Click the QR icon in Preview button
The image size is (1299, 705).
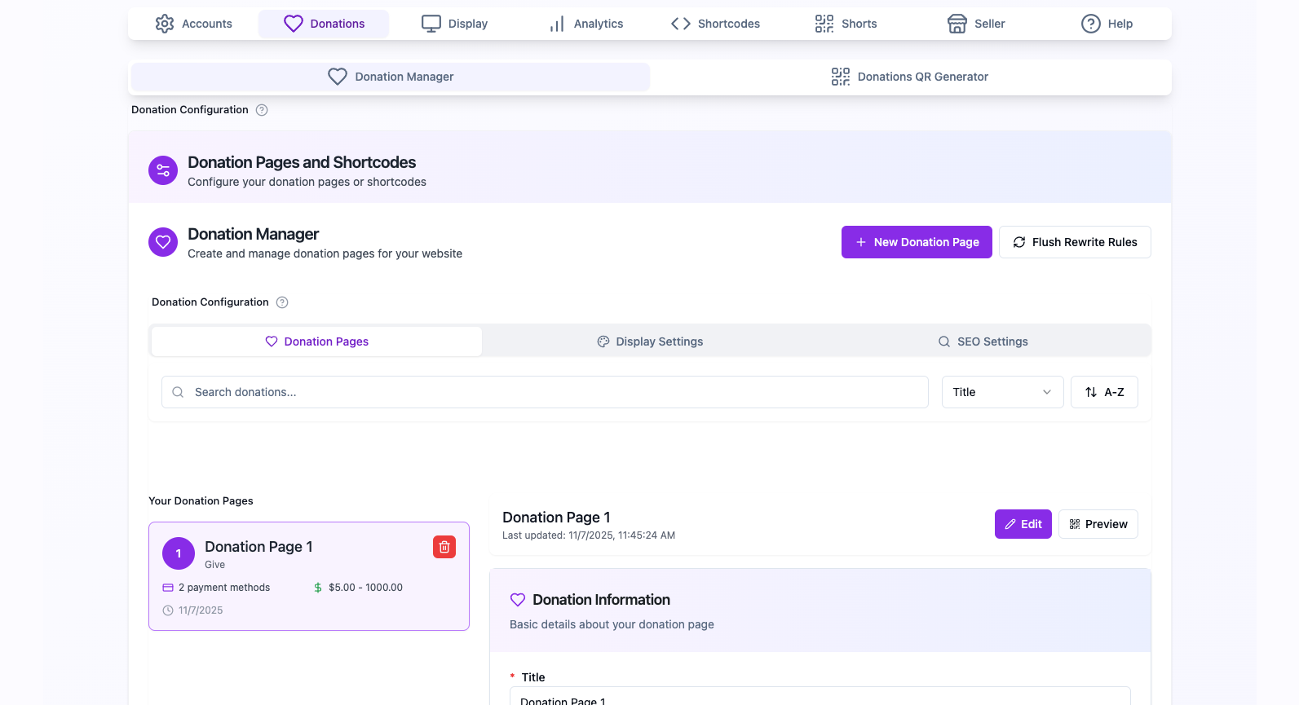click(1075, 524)
